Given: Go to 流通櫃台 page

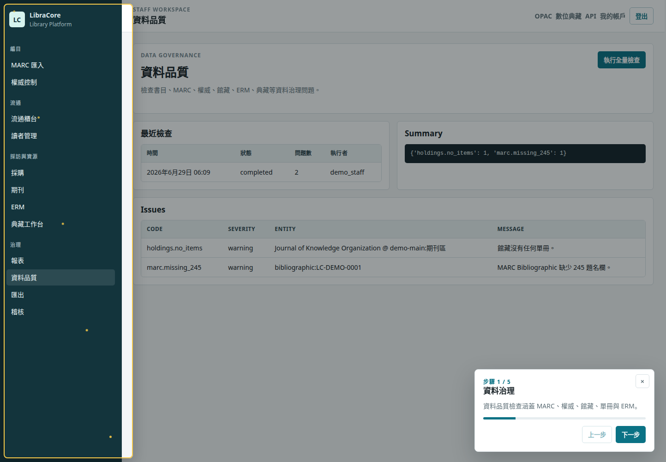Looking at the screenshot, I should coord(60,119).
